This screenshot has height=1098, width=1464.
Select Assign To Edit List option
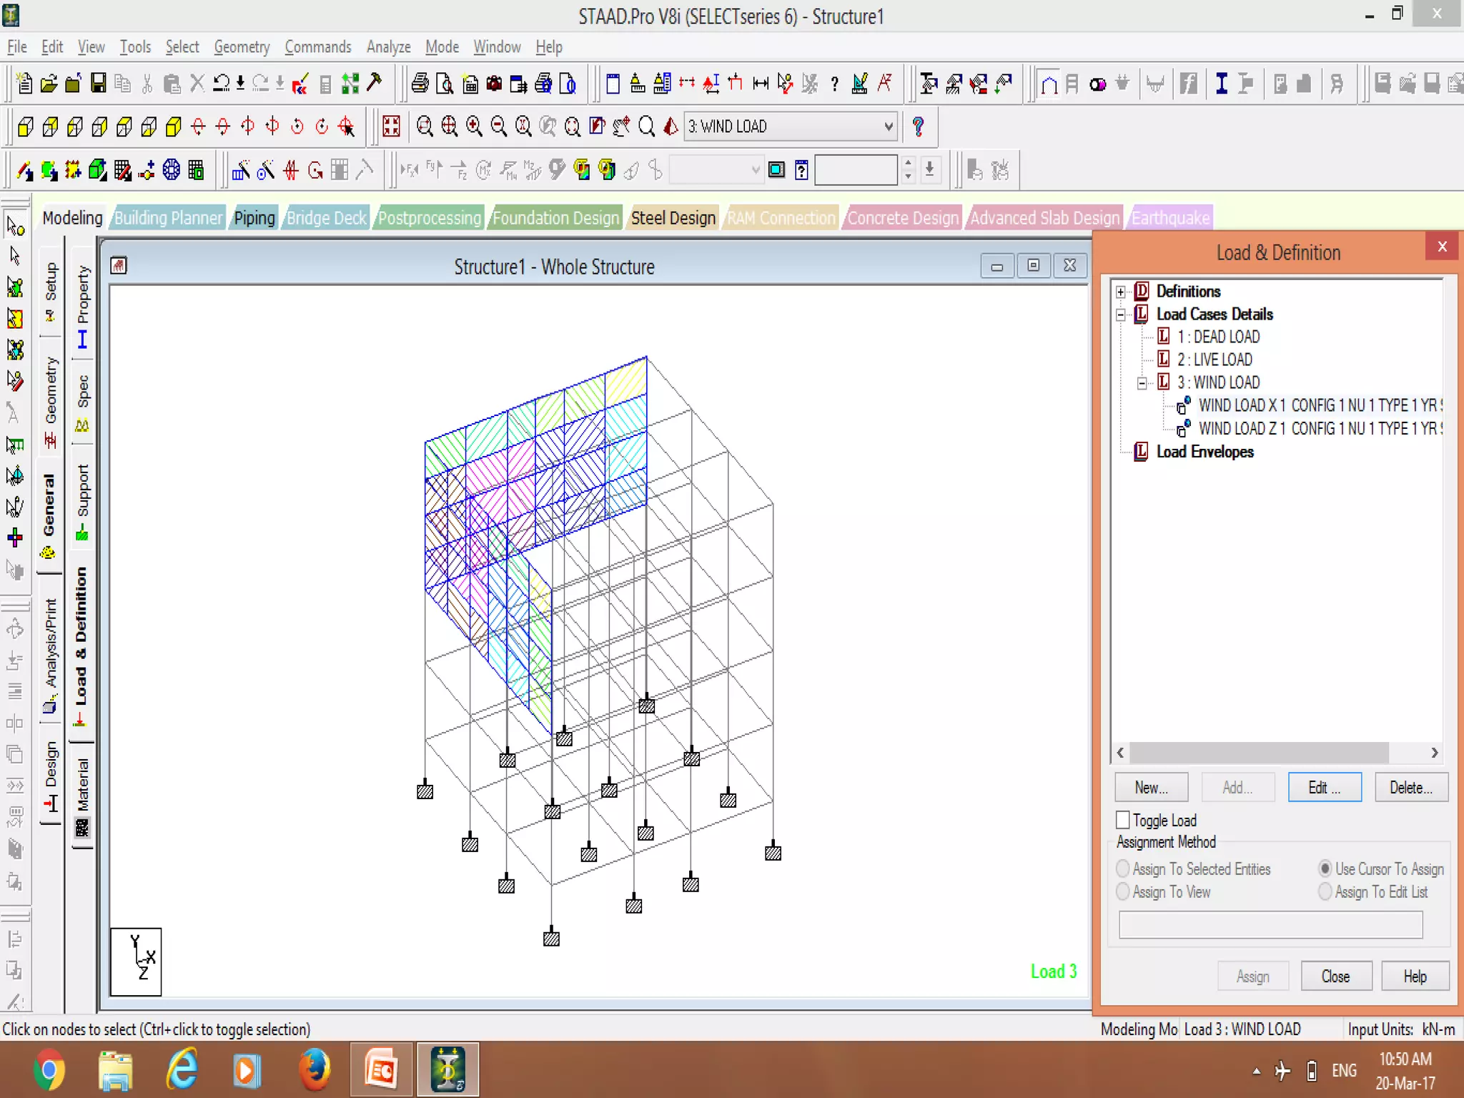1325,891
